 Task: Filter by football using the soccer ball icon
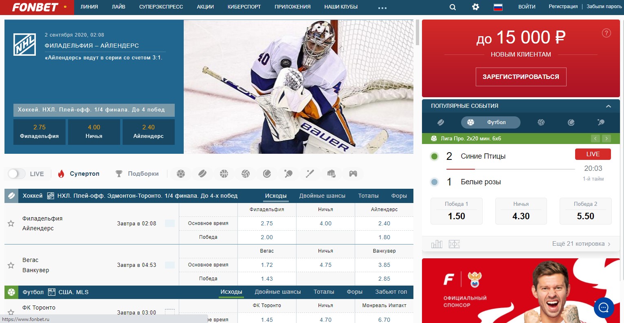point(181,174)
